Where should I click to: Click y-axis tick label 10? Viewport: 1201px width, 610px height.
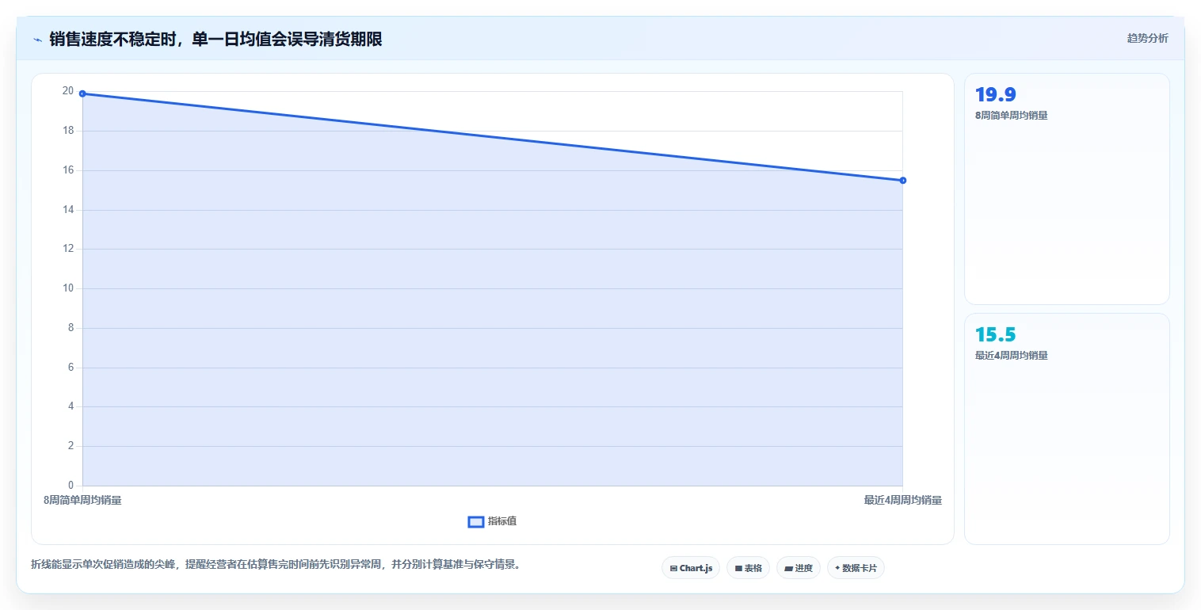pyautogui.click(x=67, y=288)
